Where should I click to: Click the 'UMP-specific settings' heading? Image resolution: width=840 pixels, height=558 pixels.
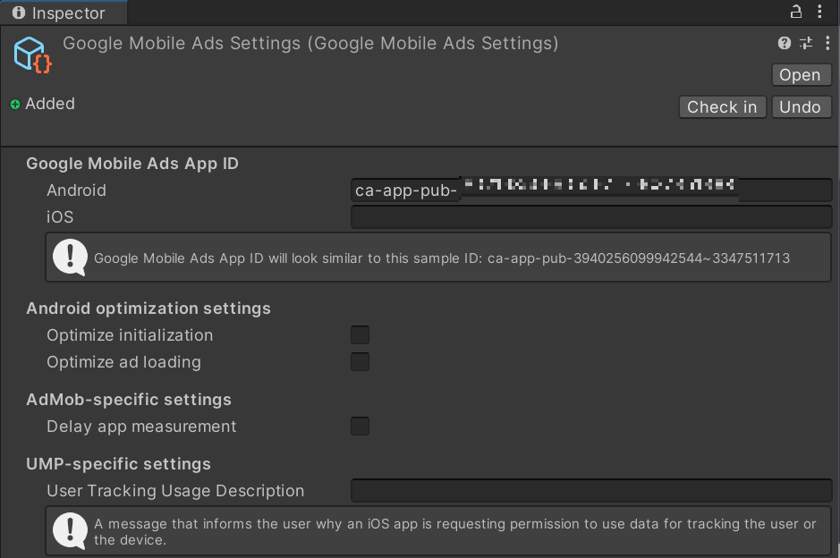pos(118,464)
